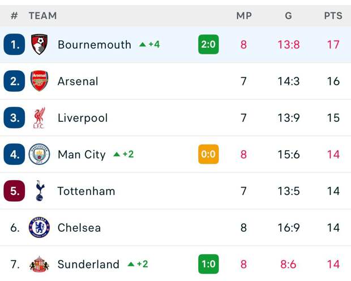Click the Liverpool club crest
The width and height of the screenshot is (351, 281).
39,118
